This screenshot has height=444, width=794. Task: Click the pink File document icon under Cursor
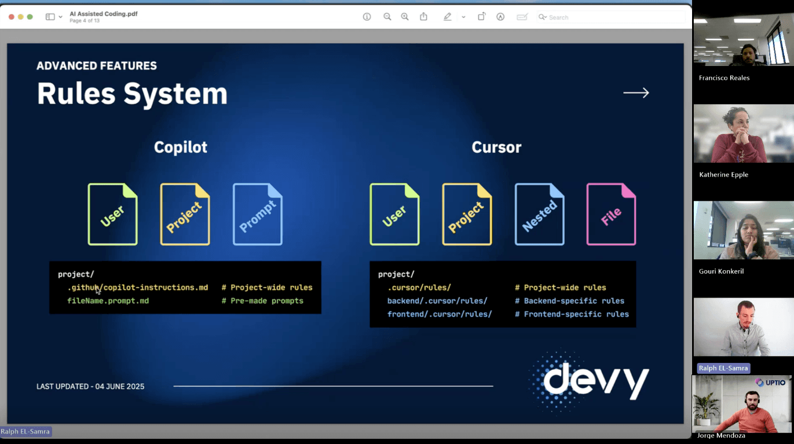611,214
